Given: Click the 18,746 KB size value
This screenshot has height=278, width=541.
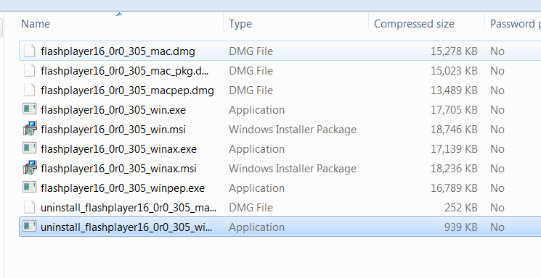Looking at the screenshot, I should click(x=454, y=130).
